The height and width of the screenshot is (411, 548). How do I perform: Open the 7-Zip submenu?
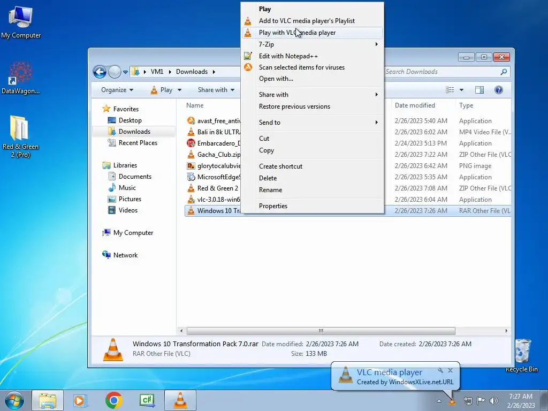pos(312,44)
